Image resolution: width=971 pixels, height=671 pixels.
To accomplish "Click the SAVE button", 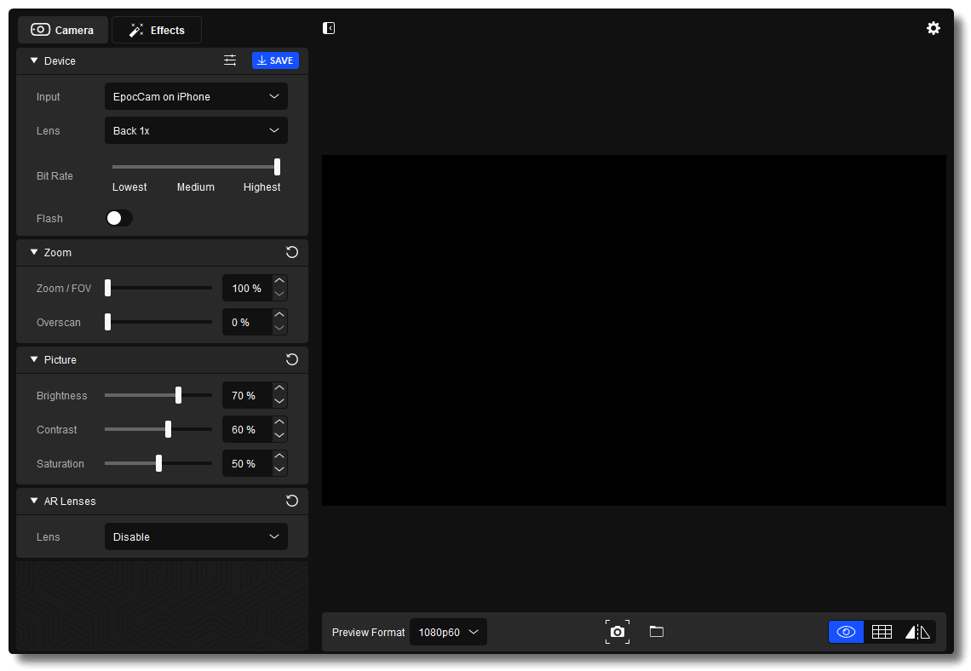I will pyautogui.click(x=275, y=60).
